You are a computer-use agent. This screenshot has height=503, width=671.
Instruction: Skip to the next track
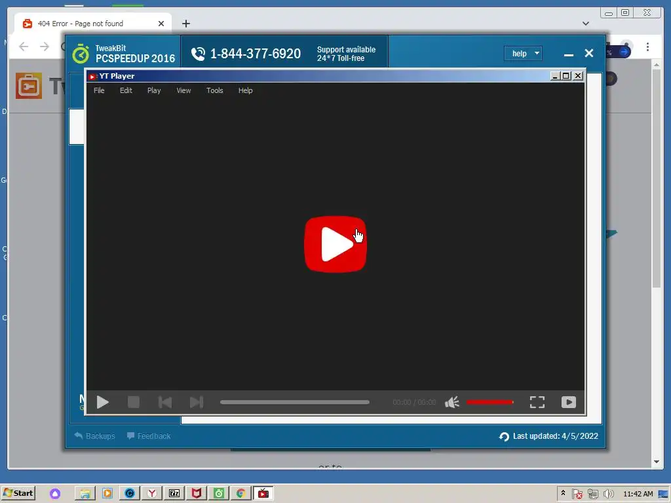pos(197,402)
